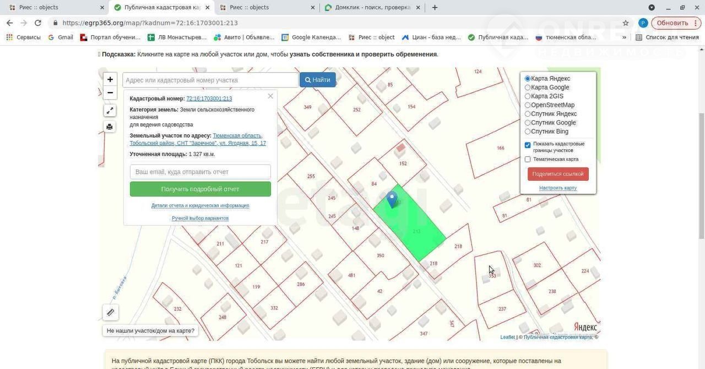Select Спутник Яндекс map layer
The image size is (705, 369).
click(528, 114)
